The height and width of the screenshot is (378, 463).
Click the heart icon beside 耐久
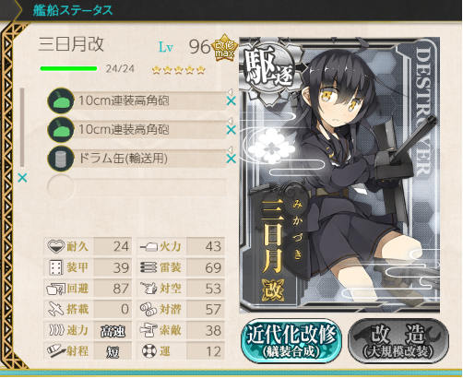(55, 246)
